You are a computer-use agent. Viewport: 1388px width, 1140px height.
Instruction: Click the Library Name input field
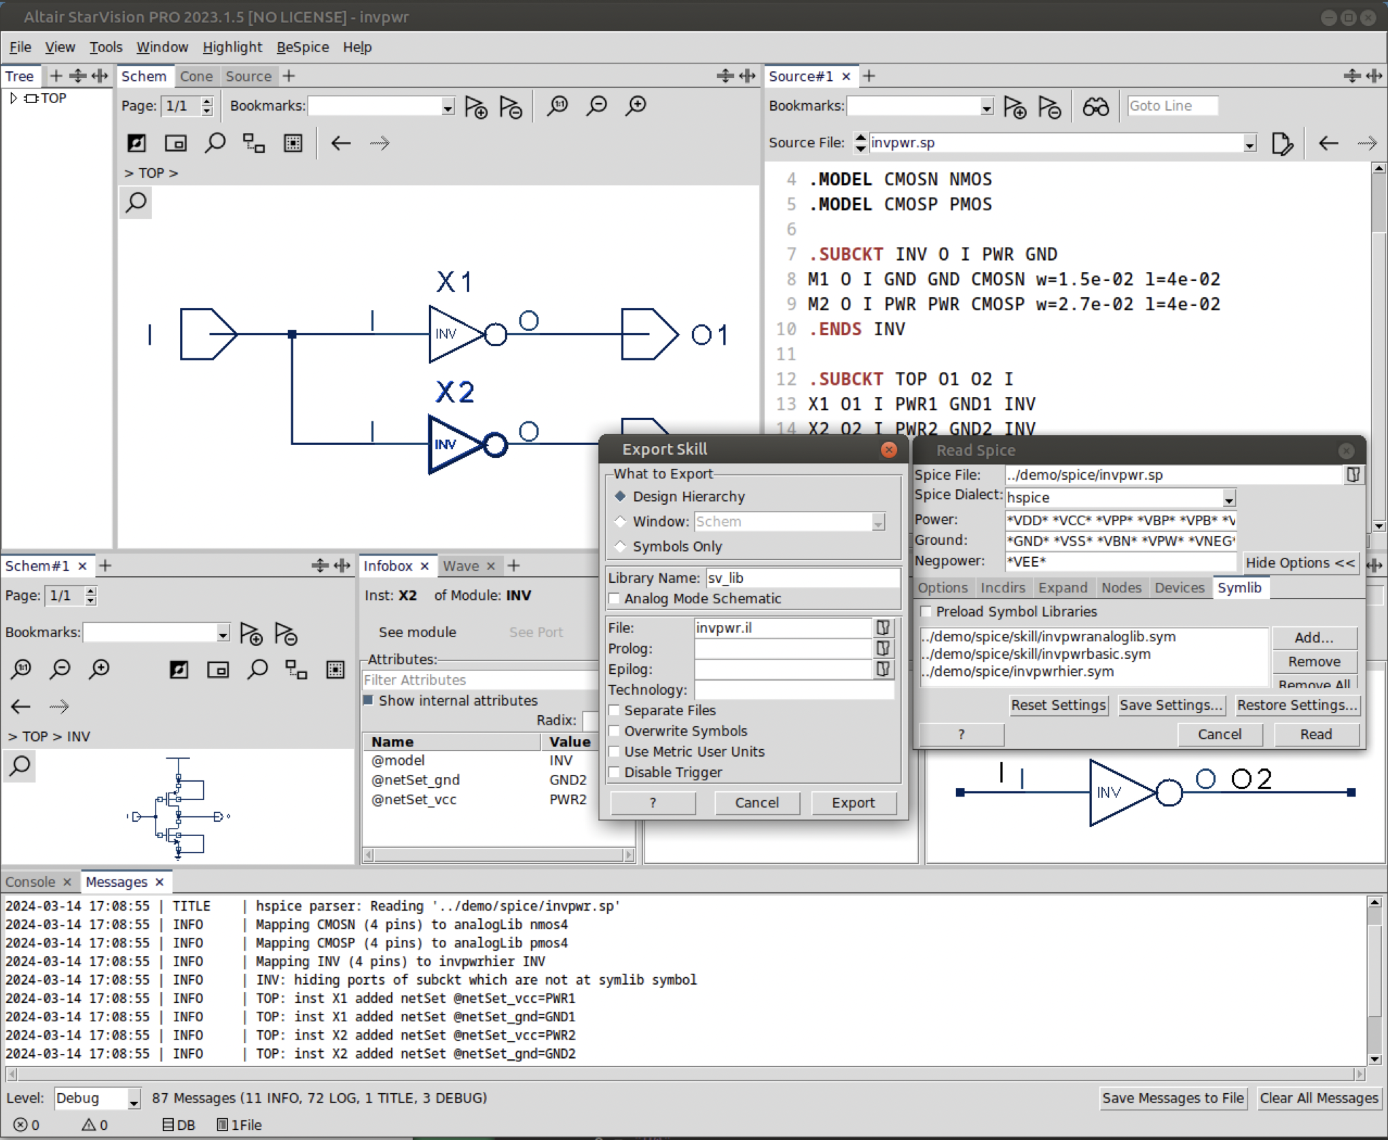coord(802,578)
